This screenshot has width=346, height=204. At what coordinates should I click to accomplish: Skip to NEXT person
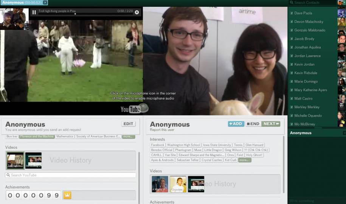(271, 124)
